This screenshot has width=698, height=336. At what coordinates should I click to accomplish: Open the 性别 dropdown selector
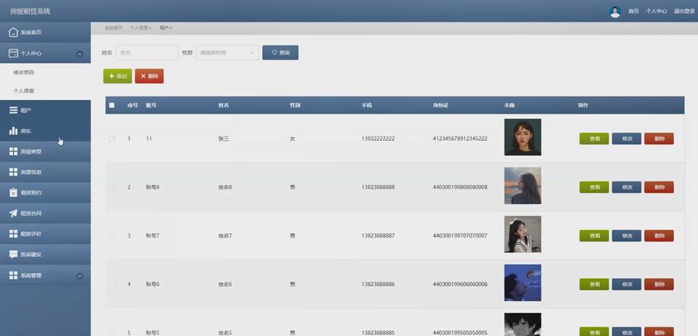[227, 52]
